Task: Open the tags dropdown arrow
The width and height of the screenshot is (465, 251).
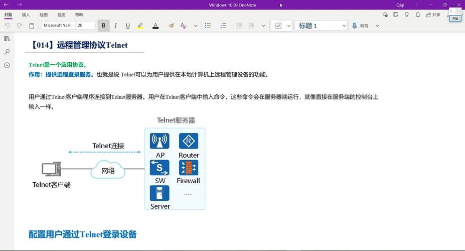Action: tap(288, 26)
